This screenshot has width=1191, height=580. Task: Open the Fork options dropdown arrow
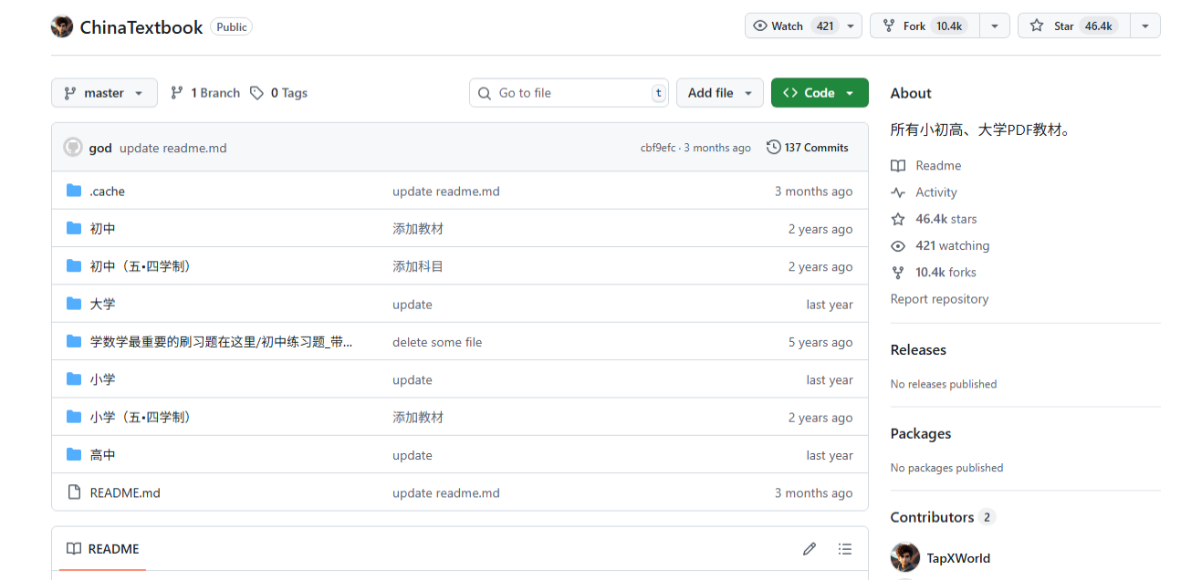click(995, 26)
